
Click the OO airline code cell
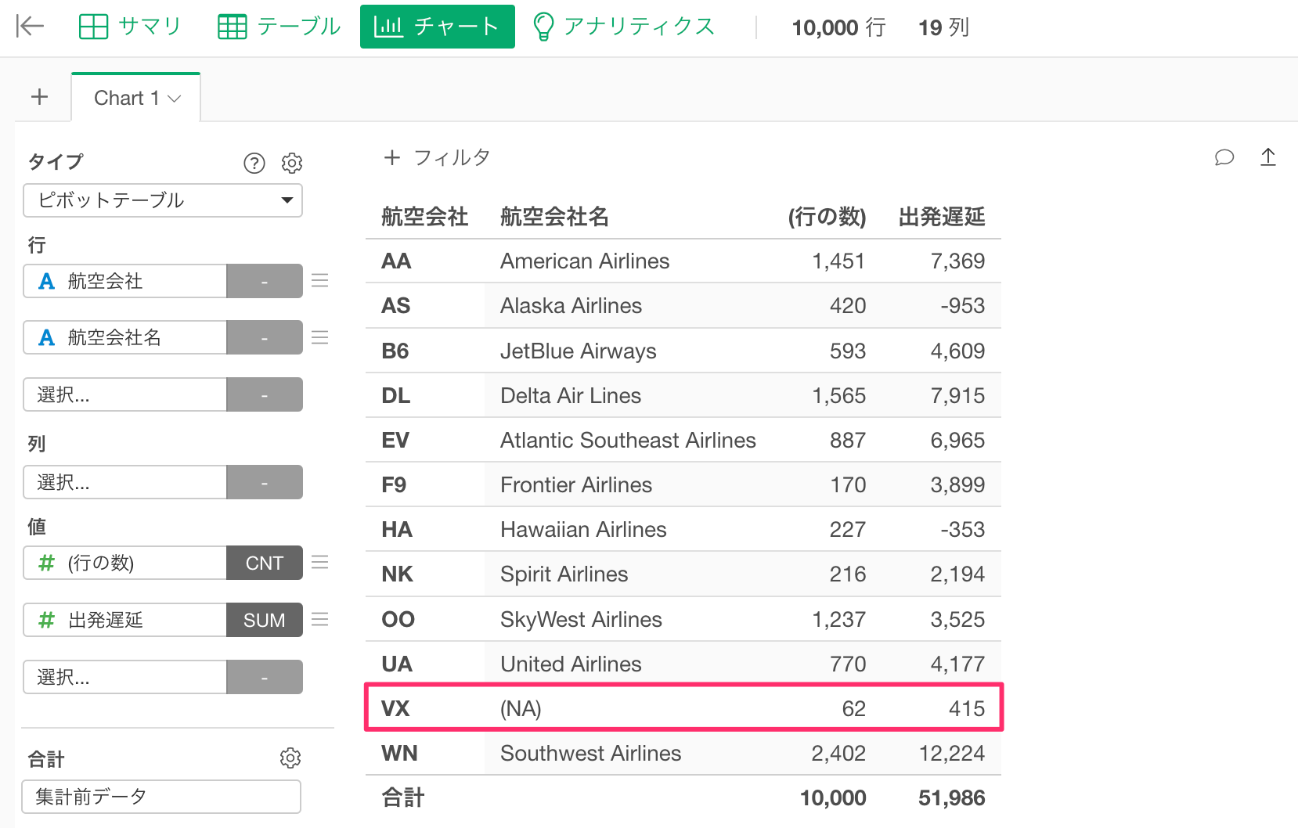click(398, 619)
